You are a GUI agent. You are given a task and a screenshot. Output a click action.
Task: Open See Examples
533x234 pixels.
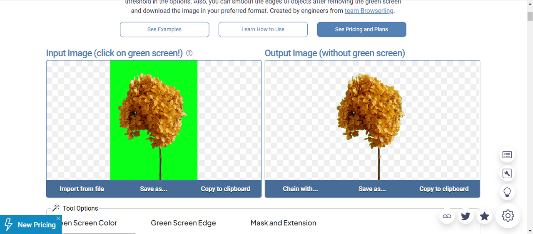(164, 30)
